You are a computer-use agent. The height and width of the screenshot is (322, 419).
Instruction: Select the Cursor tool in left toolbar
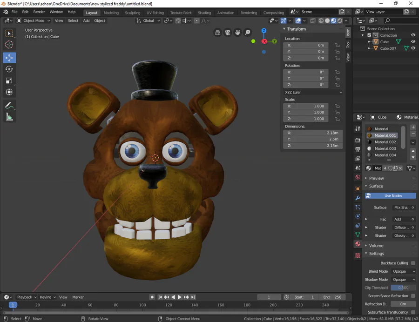point(9,45)
